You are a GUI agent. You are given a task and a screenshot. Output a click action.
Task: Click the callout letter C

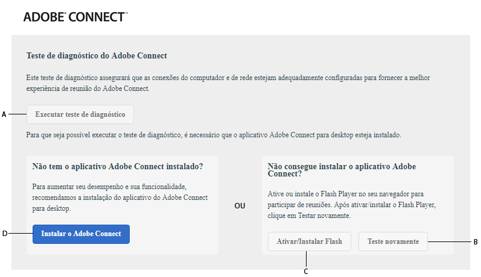(x=306, y=271)
